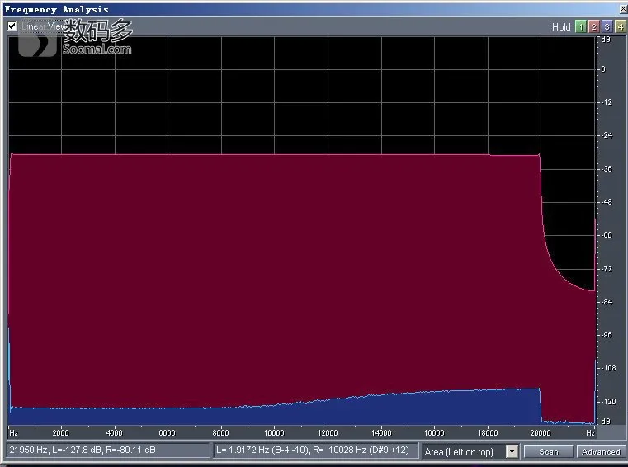The height and width of the screenshot is (467, 628).
Task: Click Hold button 1 (green)
Action: (x=580, y=27)
